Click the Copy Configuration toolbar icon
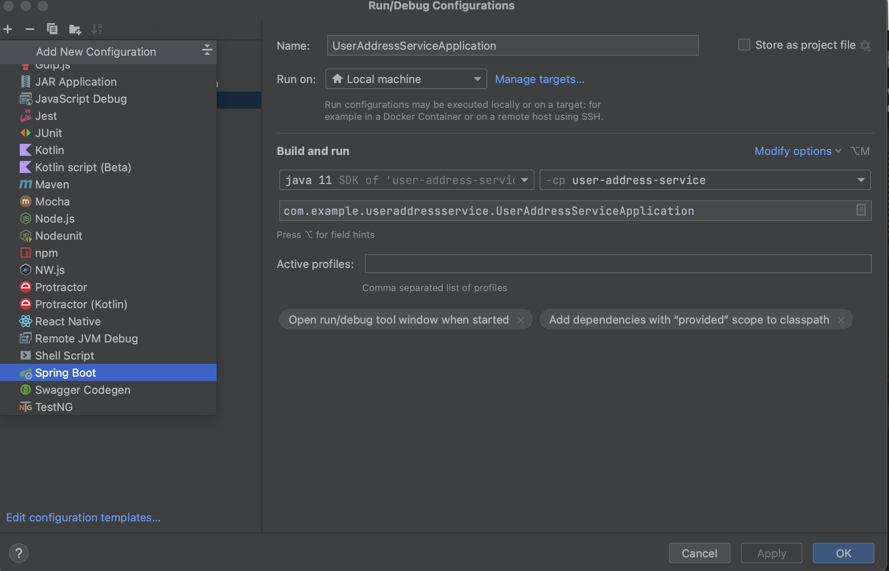Viewport: 889px width, 571px height. point(52,29)
